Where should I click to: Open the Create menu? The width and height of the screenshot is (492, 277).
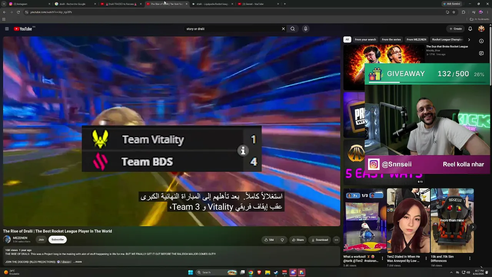(455, 29)
